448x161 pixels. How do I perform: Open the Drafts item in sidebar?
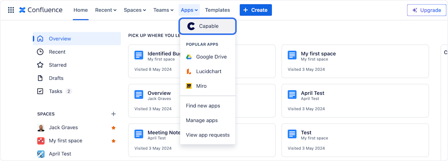[x=77, y=78]
